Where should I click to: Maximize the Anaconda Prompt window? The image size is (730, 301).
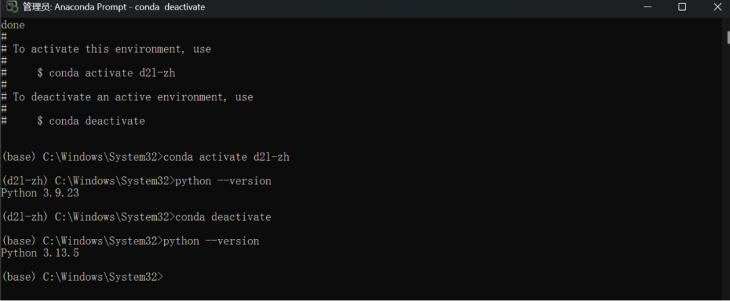(682, 7)
